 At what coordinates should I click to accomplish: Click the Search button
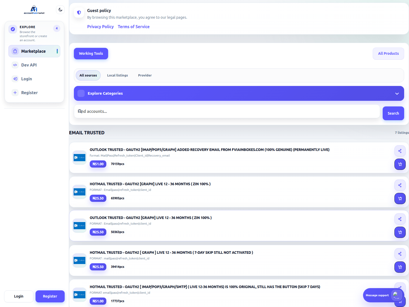[x=393, y=113]
